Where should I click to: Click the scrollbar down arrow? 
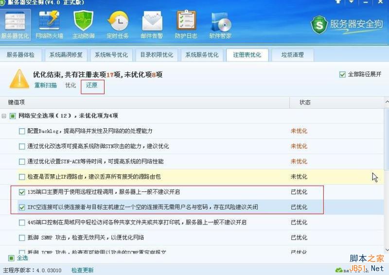tap(387, 250)
